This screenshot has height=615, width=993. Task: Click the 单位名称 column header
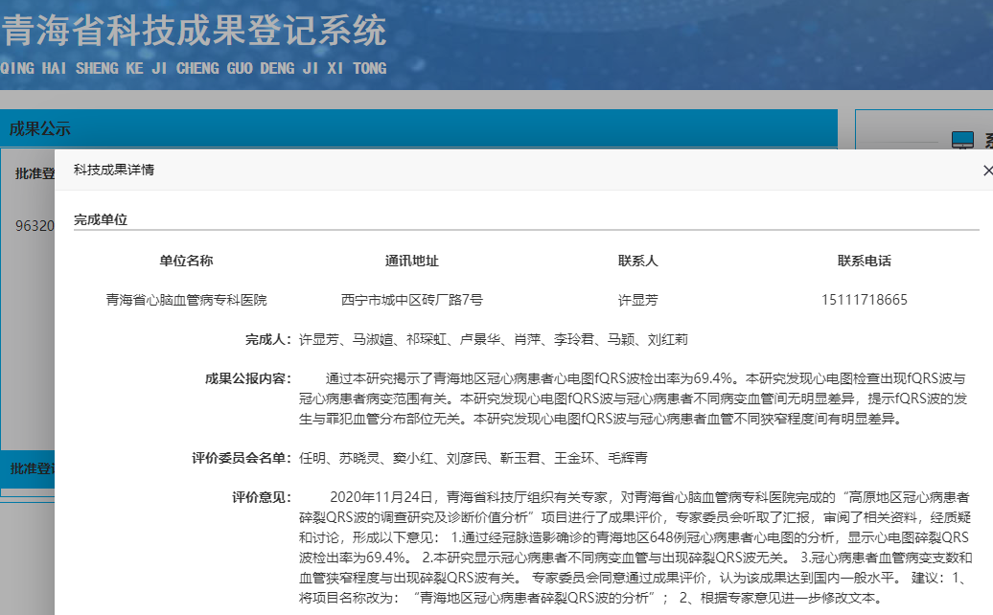186,261
